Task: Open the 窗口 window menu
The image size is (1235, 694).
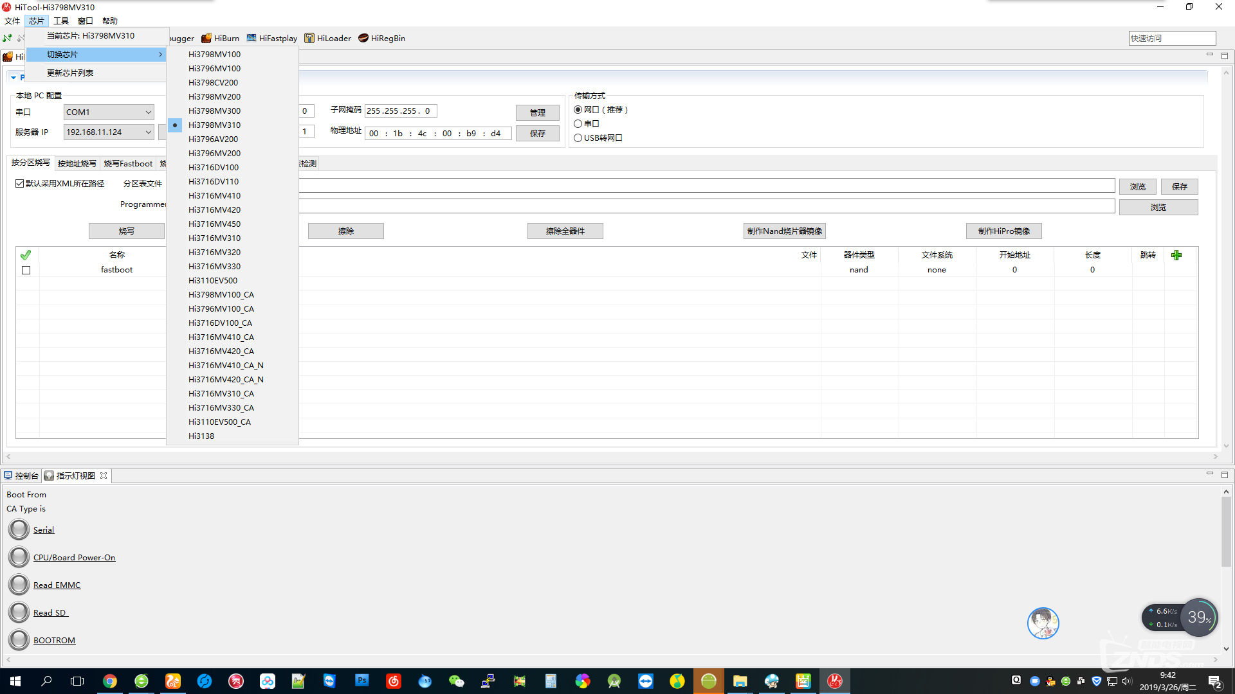Action: pos(86,21)
